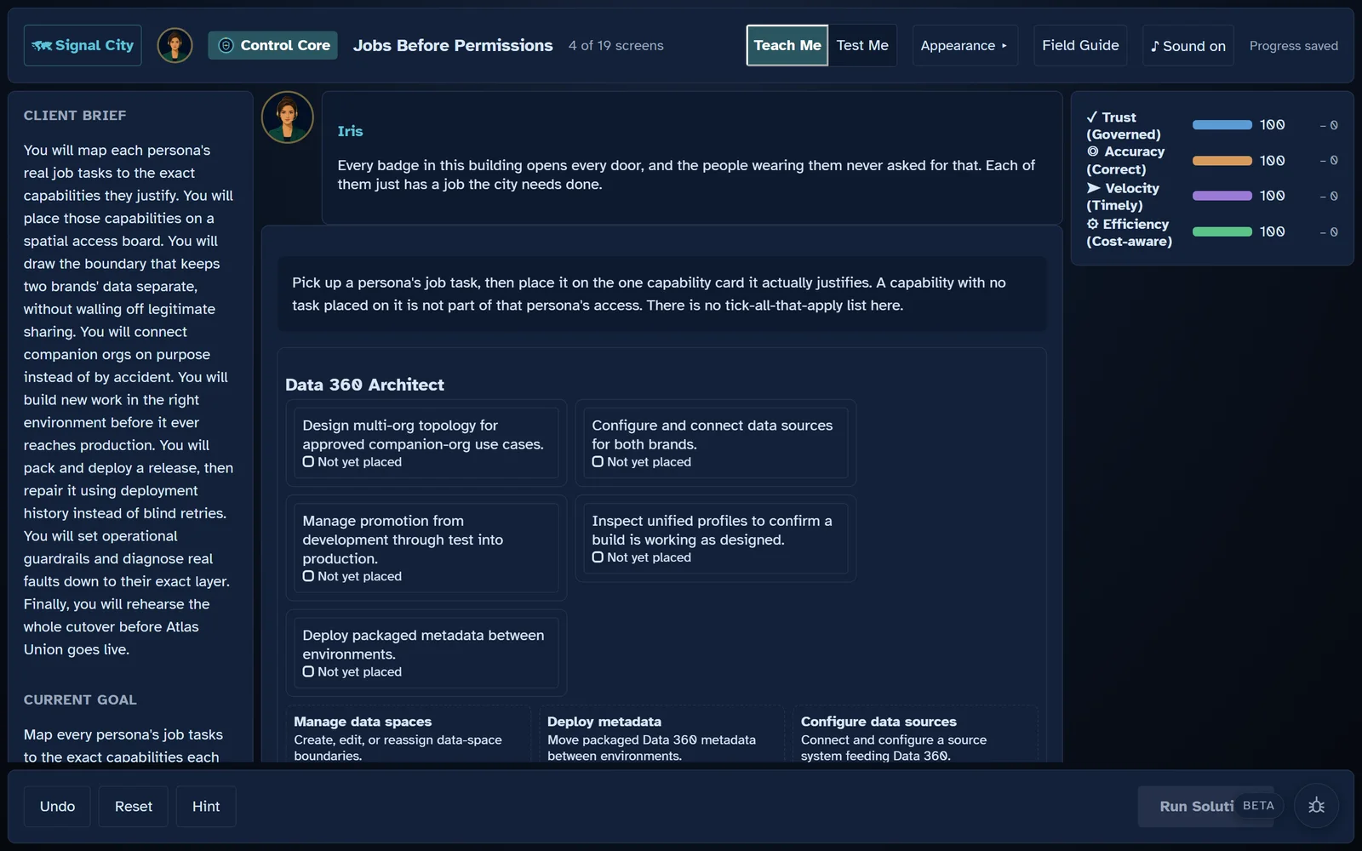This screenshot has width=1362, height=851.
Task: Click the Signal City logo
Action: pyautogui.click(x=83, y=45)
